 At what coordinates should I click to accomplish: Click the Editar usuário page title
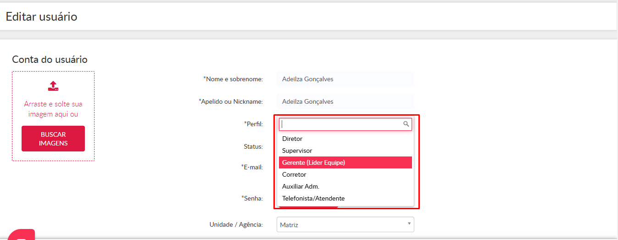pos(41,17)
